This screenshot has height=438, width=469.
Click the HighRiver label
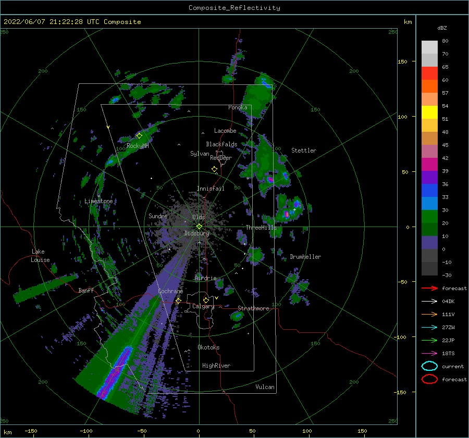click(x=216, y=366)
